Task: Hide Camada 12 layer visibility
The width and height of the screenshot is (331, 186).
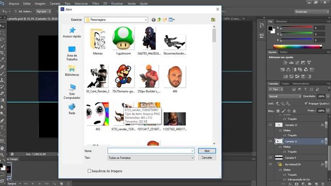Action: click(270, 141)
